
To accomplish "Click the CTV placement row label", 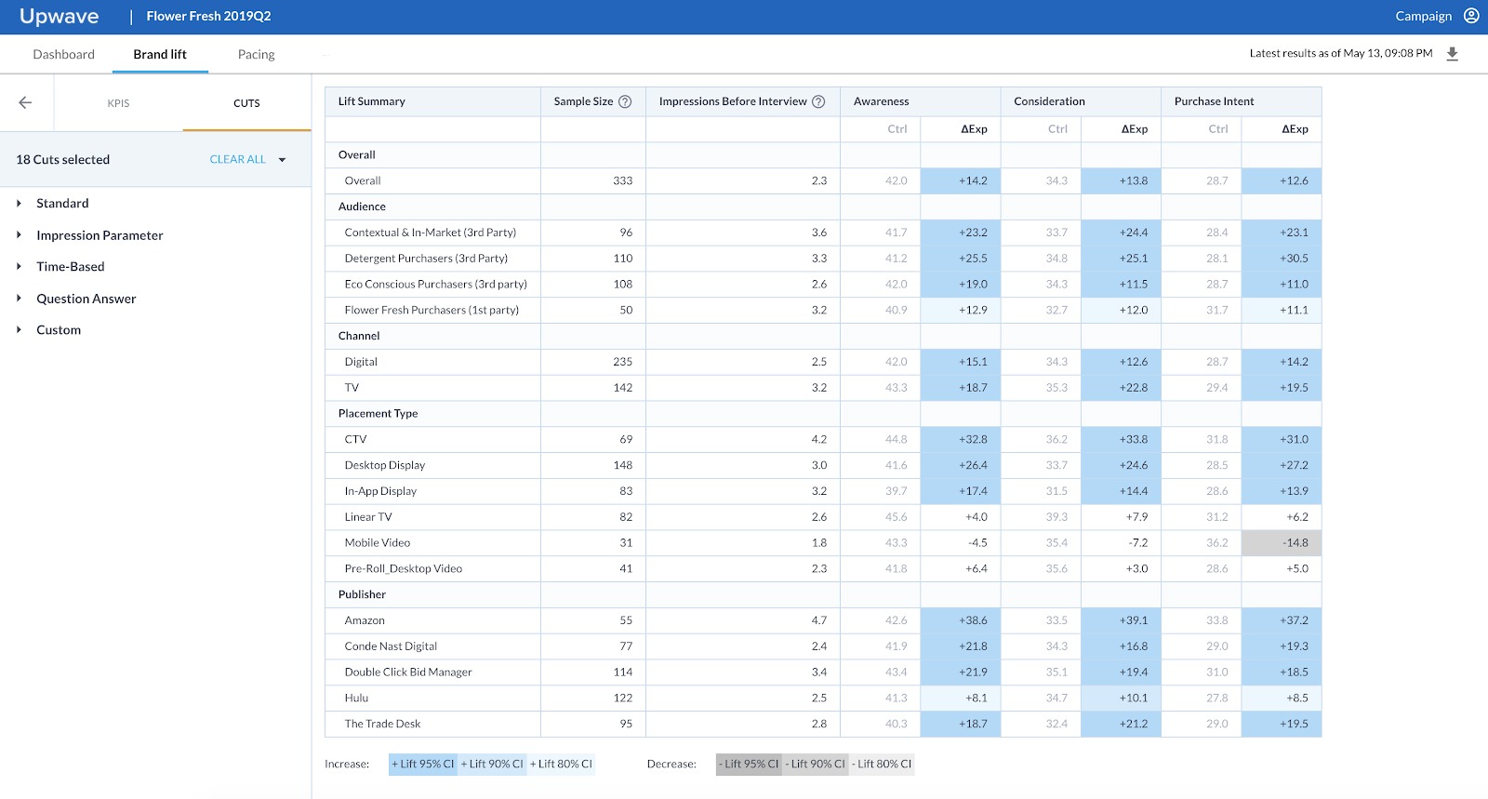I will tap(355, 439).
